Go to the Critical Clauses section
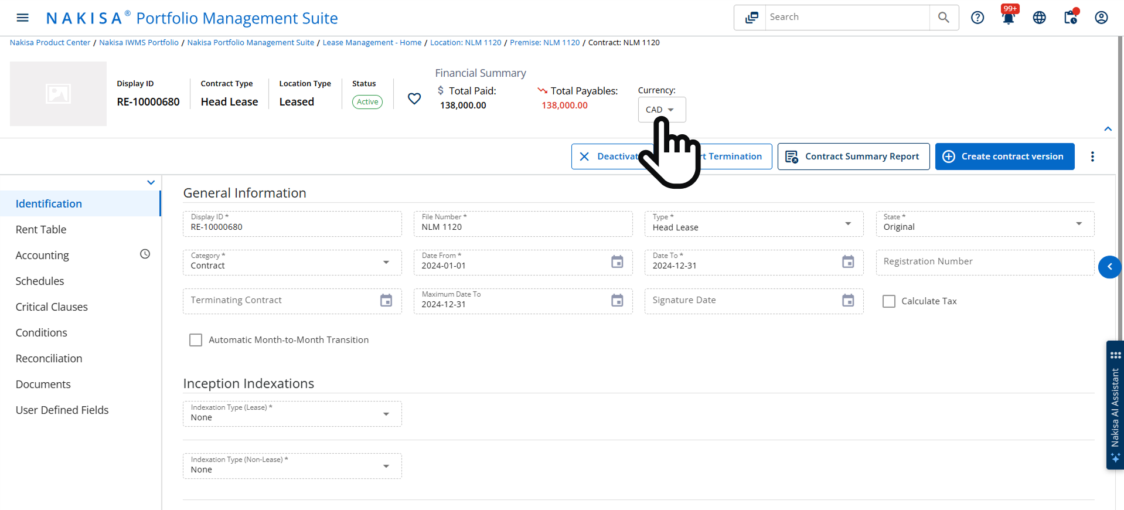The image size is (1124, 510). [52, 307]
